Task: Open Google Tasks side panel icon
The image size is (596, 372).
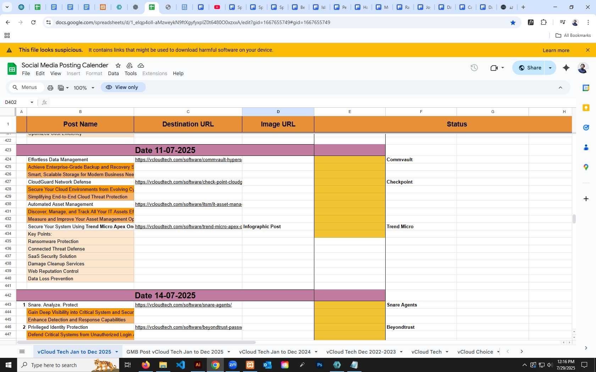Action: (586, 128)
